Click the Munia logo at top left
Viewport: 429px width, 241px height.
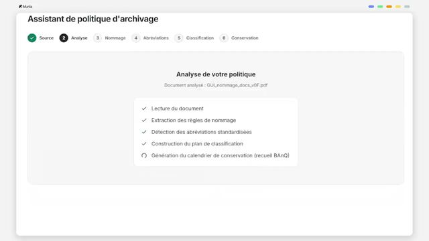25,7
